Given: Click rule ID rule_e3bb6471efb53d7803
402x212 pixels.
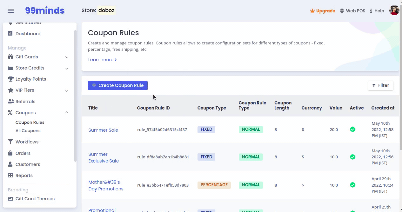Looking at the screenshot, I should coord(163,185).
